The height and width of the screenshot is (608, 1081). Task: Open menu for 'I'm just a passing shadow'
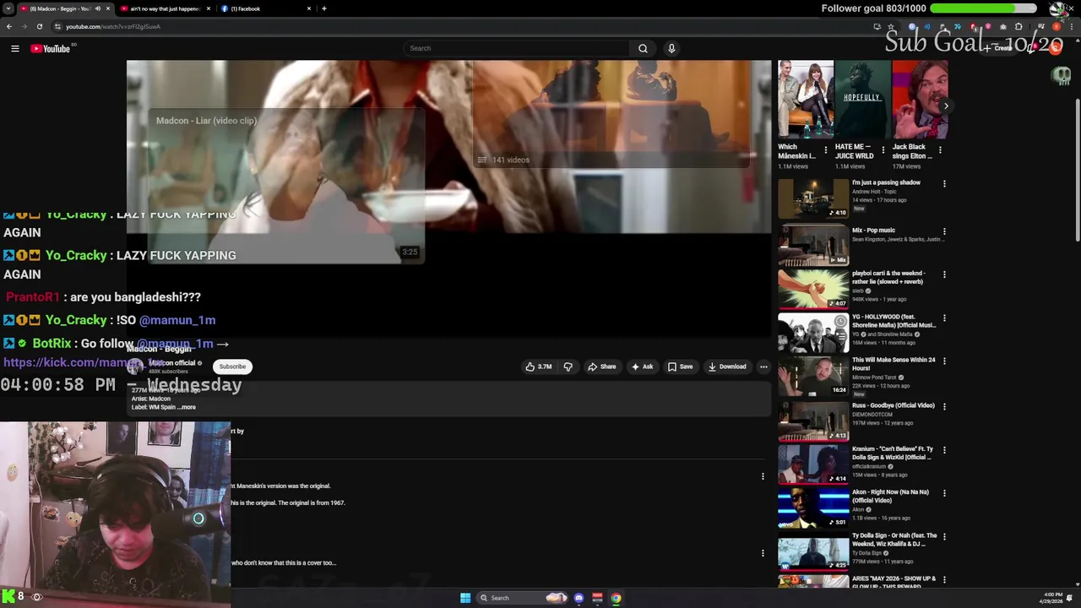944,183
